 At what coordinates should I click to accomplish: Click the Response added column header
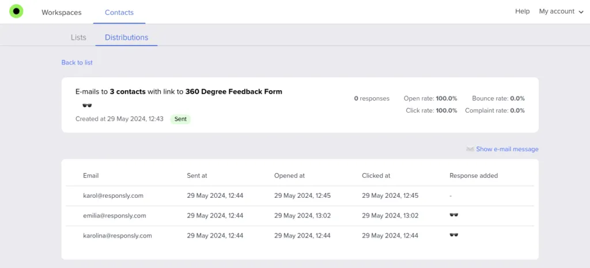pos(473,175)
